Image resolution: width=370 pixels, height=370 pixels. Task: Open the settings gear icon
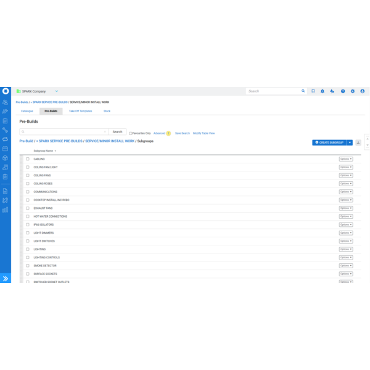(353, 91)
